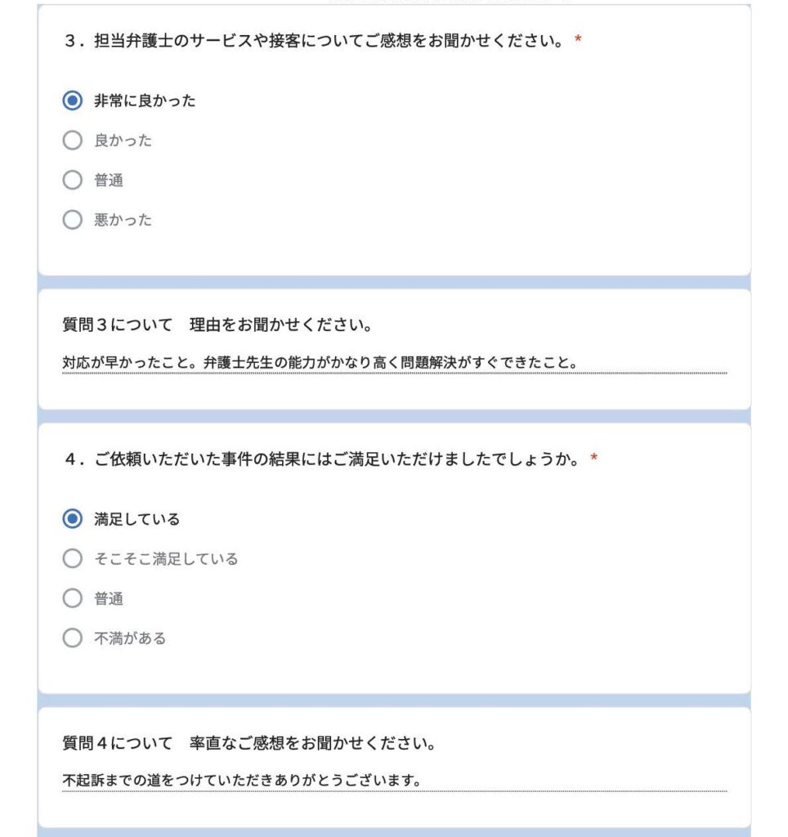The width and height of the screenshot is (788, 837).
Task: Click the 不満がある option label text
Action: click(130, 638)
